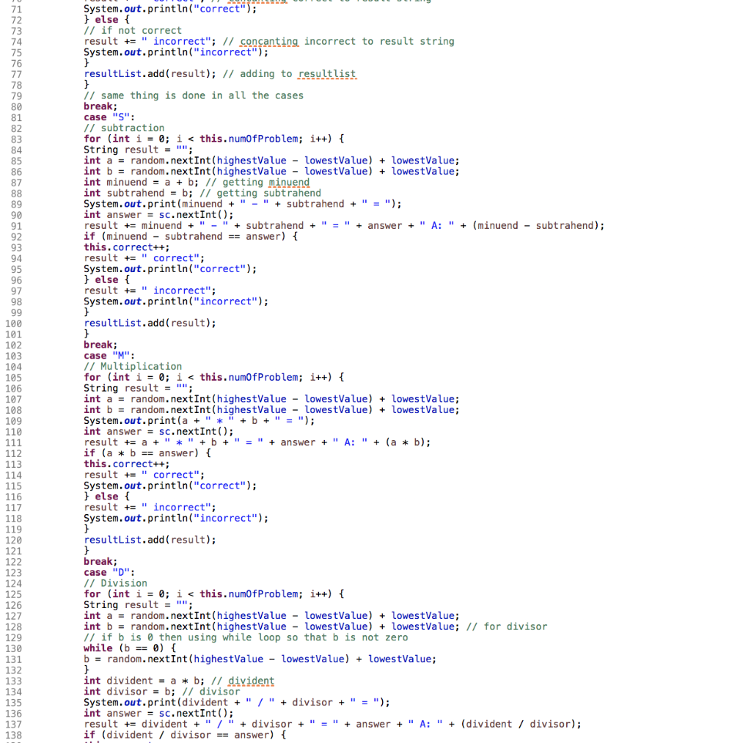This screenshot has width=751, height=743.
Task: Click the underlined 'resultlist' comment on line 77
Action: (326, 73)
